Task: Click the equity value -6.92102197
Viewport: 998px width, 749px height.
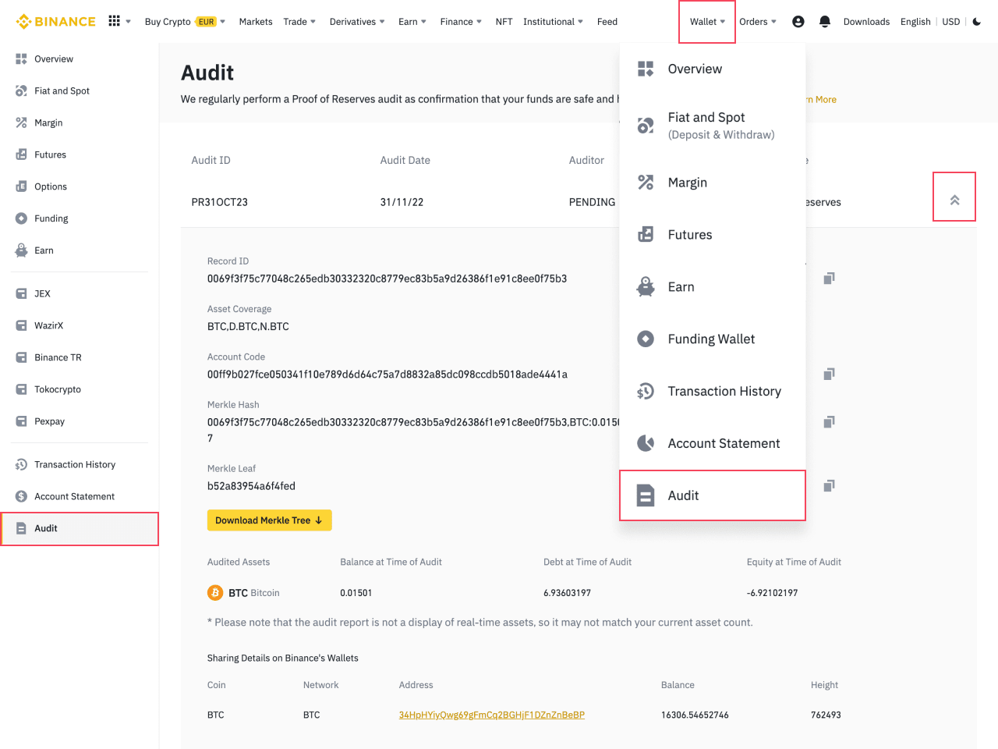Action: tap(772, 593)
